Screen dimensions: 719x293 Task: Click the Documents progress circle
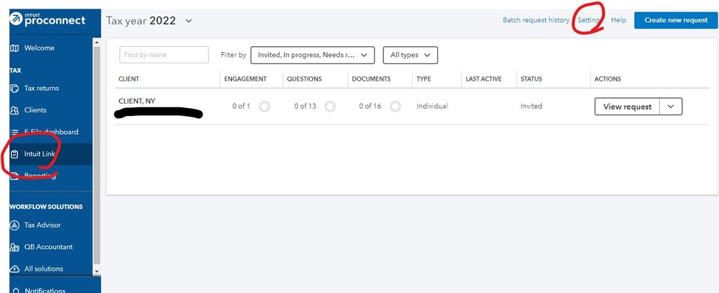[x=395, y=107]
